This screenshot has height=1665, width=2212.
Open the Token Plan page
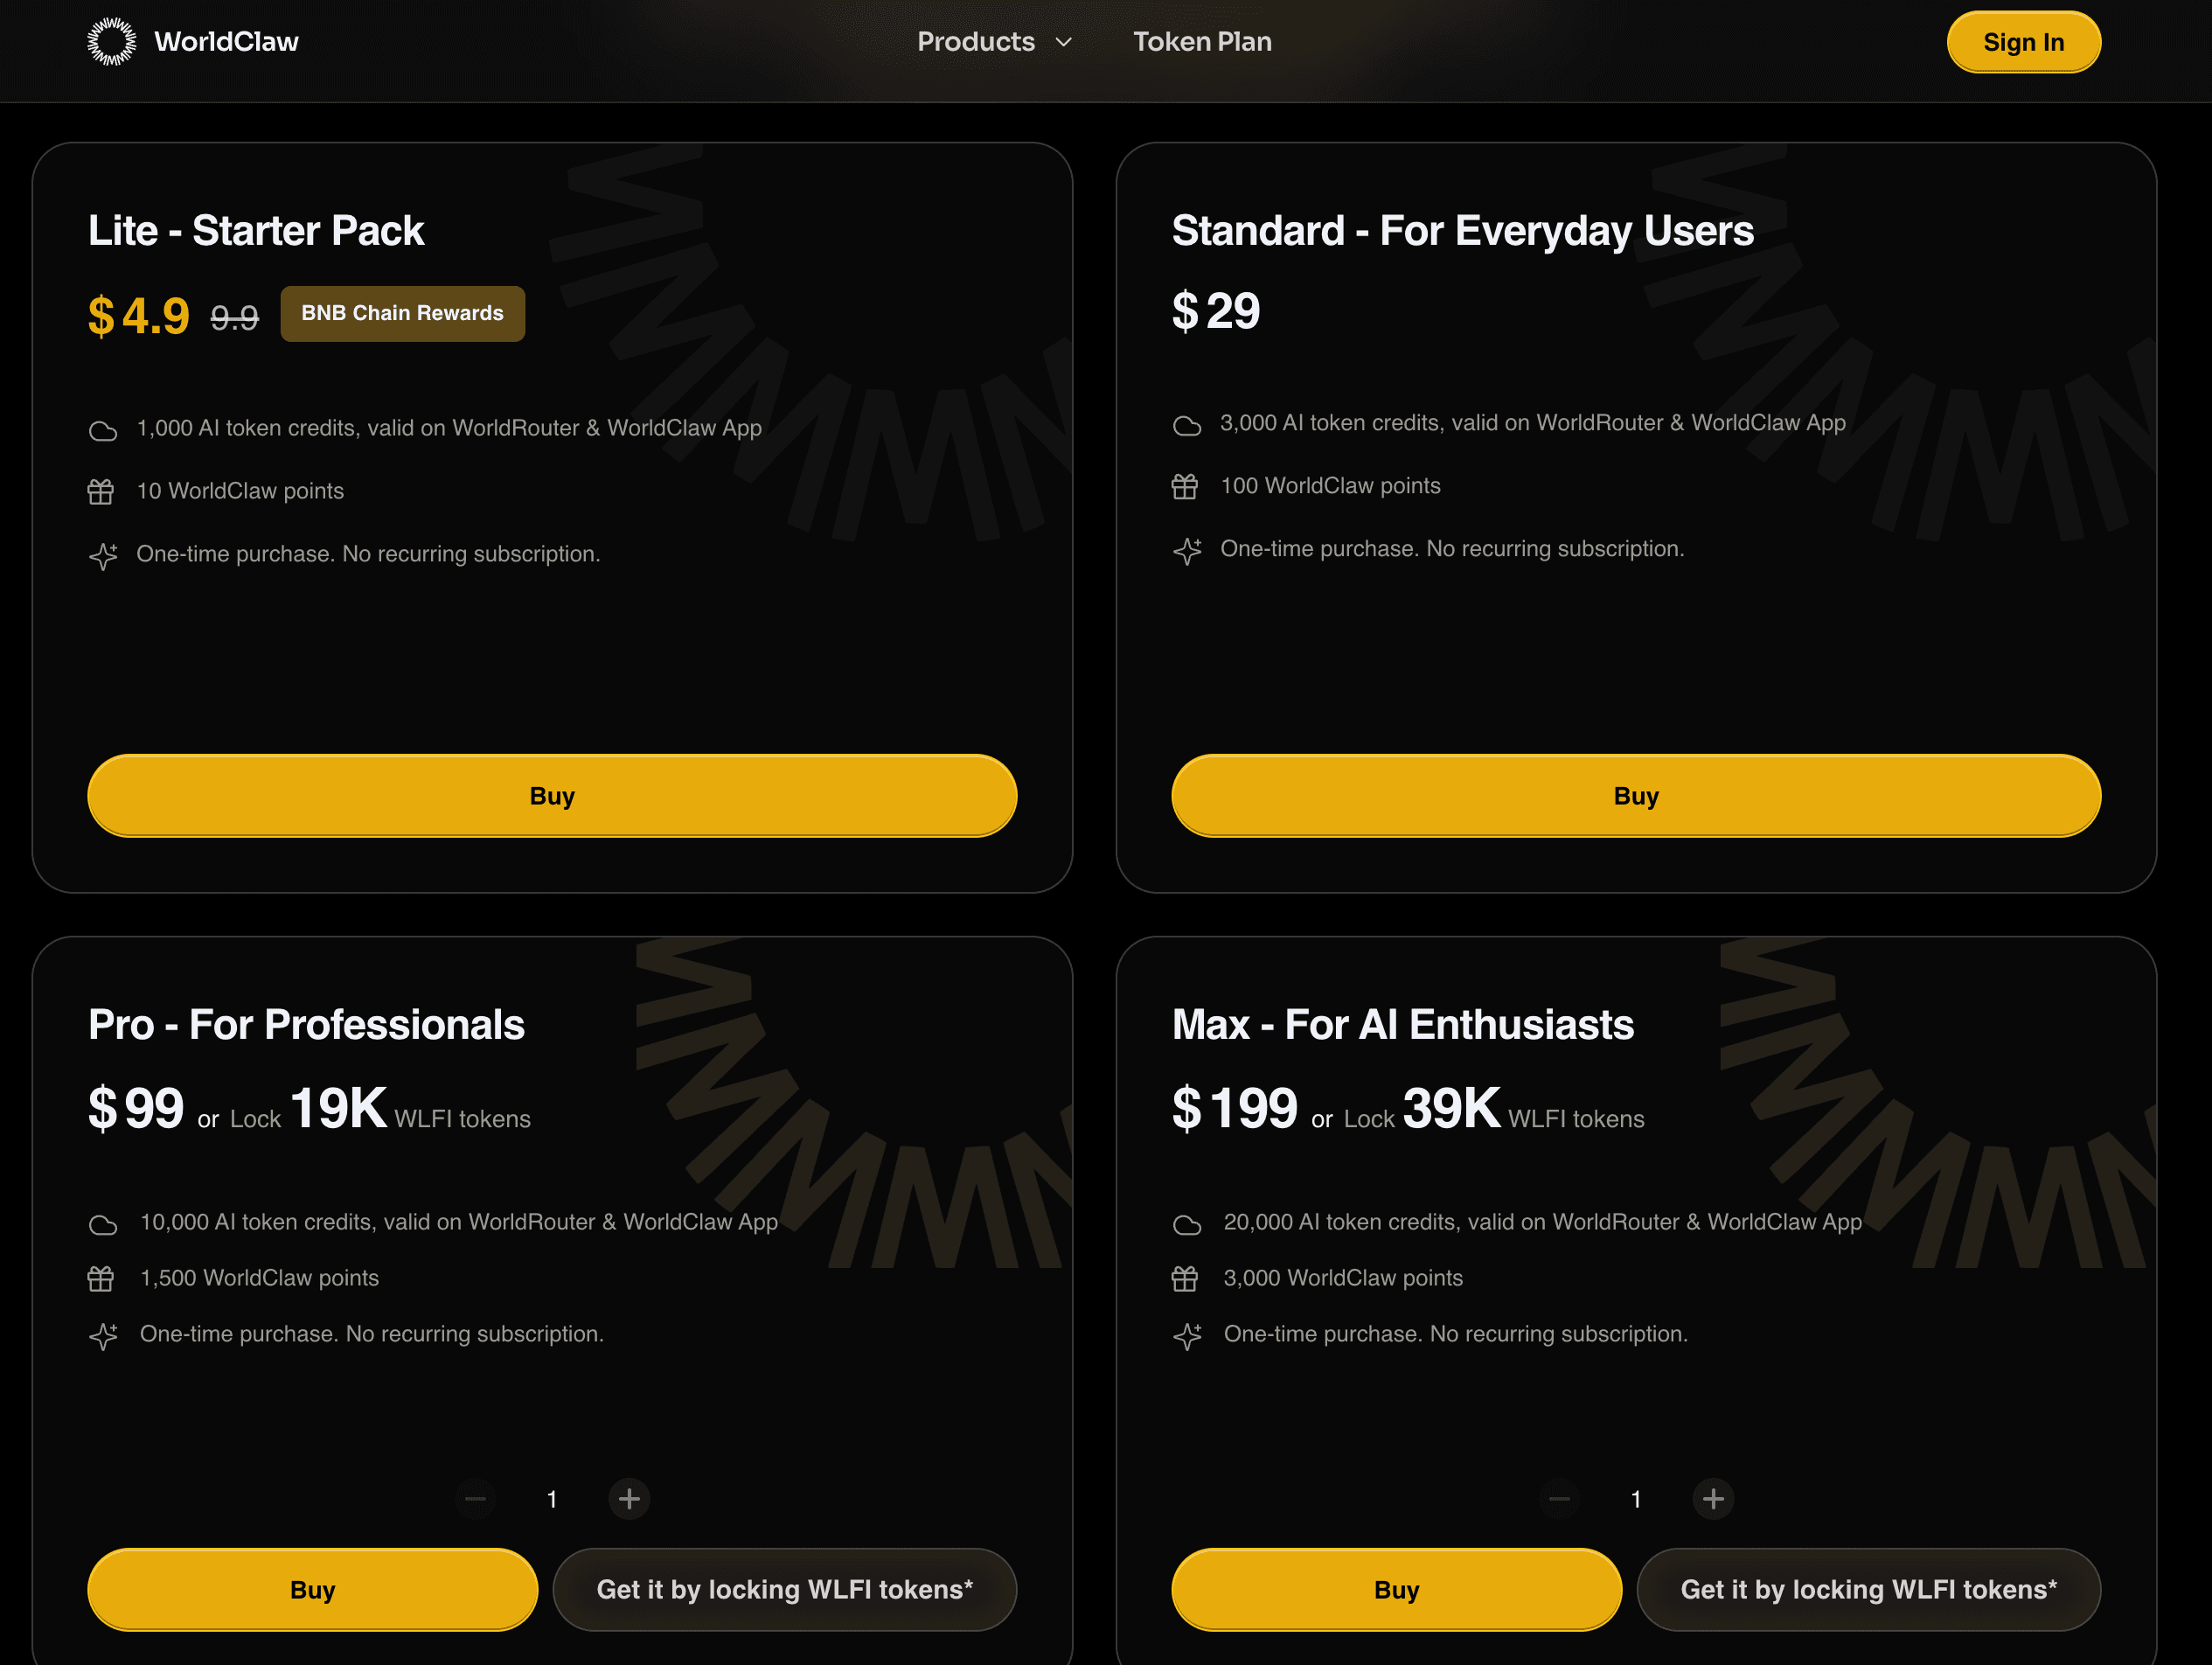1202,42
